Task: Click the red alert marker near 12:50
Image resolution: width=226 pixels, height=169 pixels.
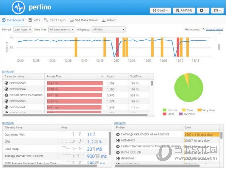Action: point(118,47)
